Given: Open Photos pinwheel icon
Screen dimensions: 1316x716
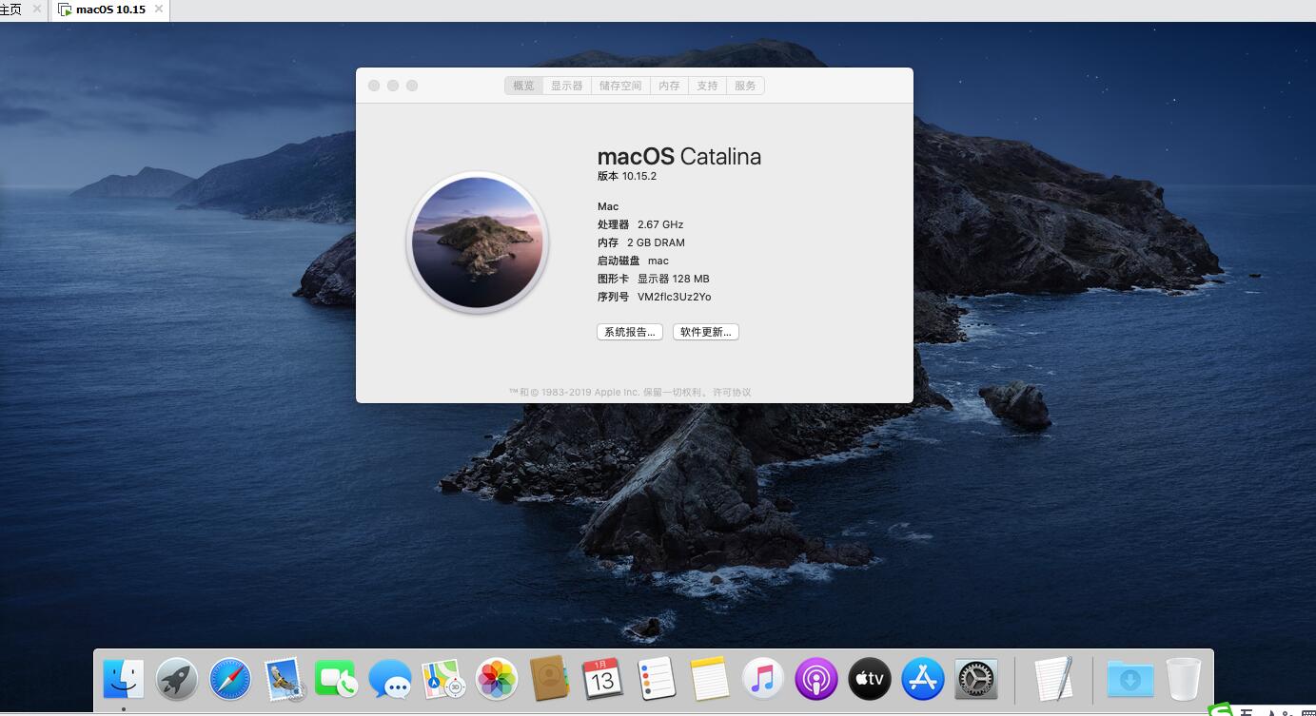Looking at the screenshot, I should (x=497, y=679).
